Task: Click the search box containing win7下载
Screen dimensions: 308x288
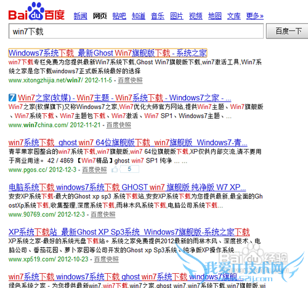Action: pyautogui.click(x=136, y=31)
